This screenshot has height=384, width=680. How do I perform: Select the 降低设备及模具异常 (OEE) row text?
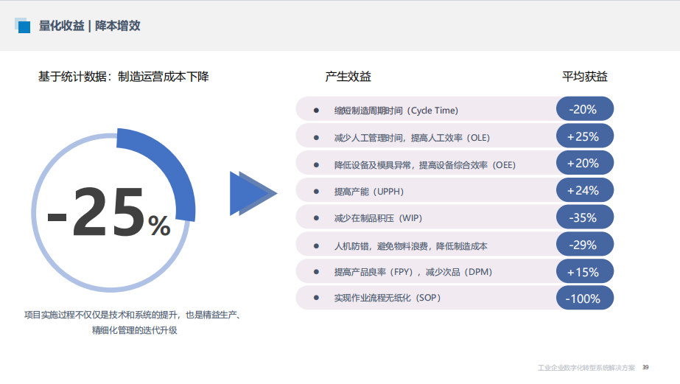tap(424, 164)
